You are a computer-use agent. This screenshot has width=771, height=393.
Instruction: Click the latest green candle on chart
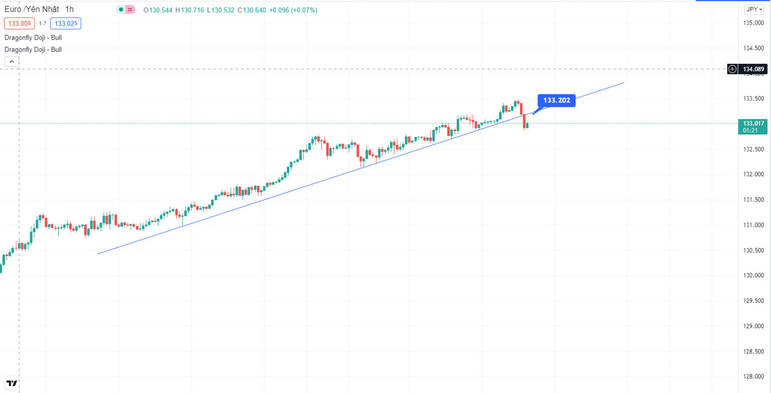527,125
